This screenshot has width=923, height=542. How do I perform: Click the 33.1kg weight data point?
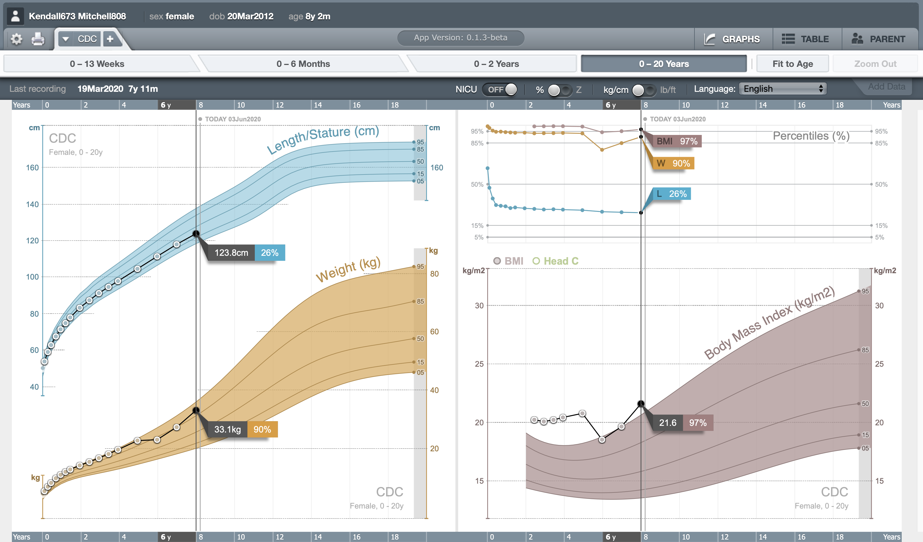[196, 410]
